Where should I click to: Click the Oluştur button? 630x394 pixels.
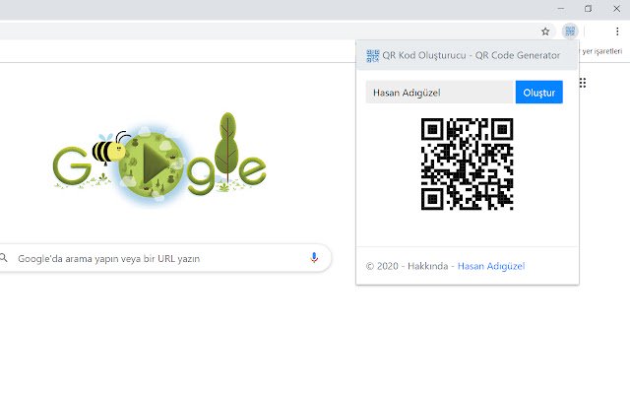(538, 93)
